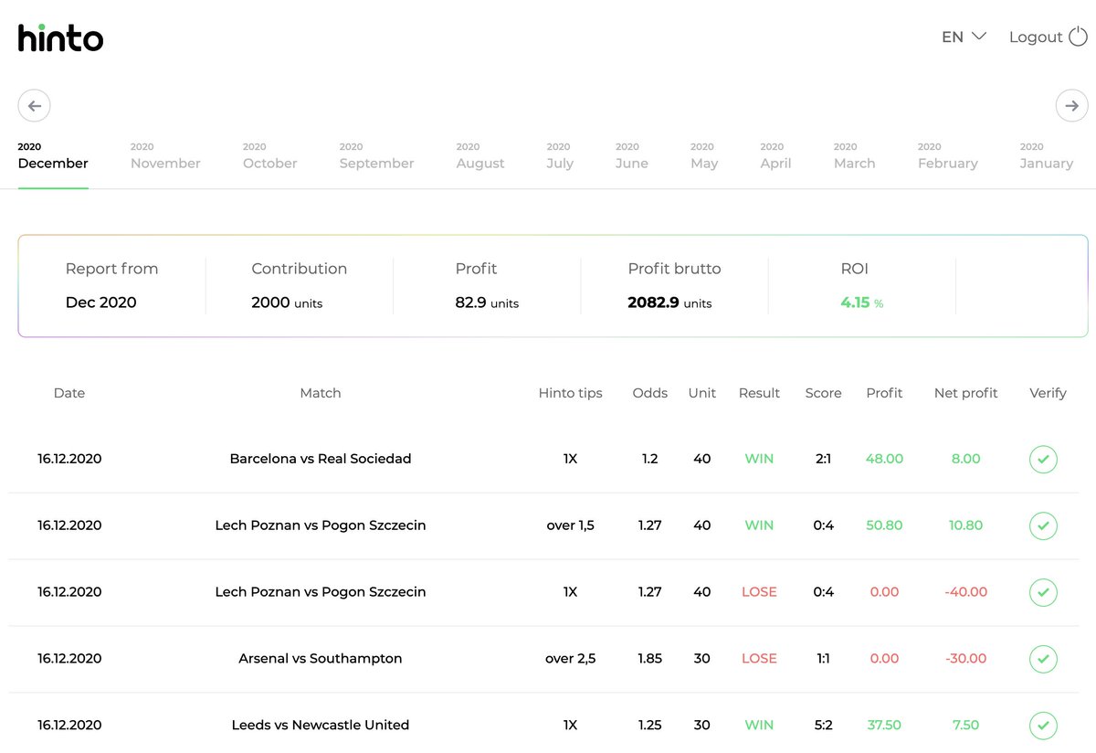Open the July 2020 tab
This screenshot has width=1096, height=753.
560,156
